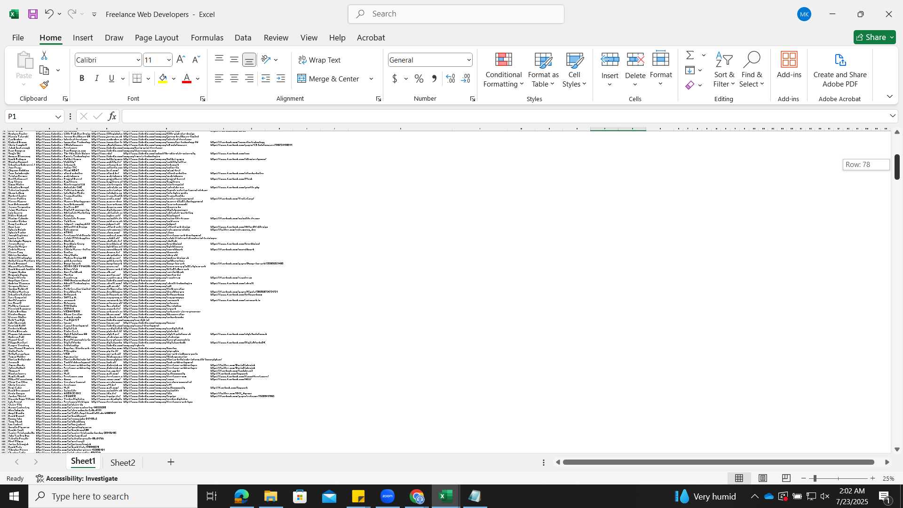Viewport: 903px width, 508px height.
Task: Click Increase Indent icon
Action: [x=281, y=79]
